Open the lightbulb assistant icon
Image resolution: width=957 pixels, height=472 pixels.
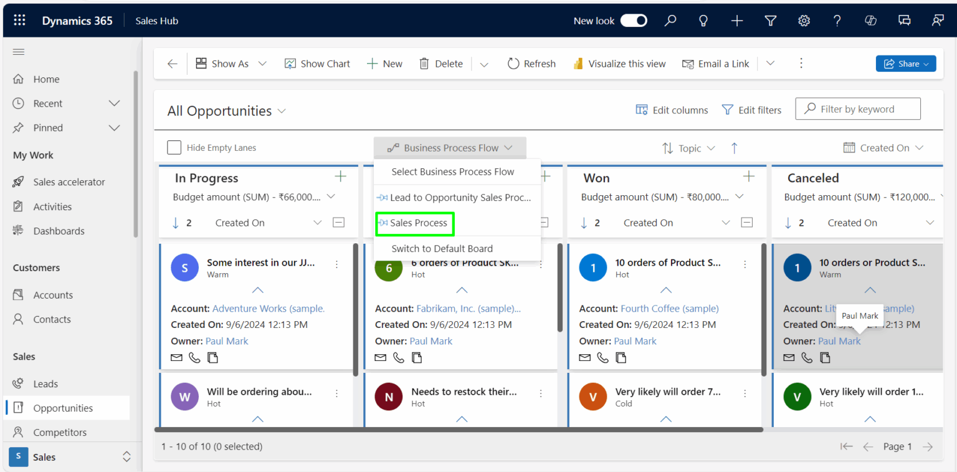(703, 21)
